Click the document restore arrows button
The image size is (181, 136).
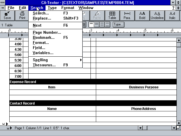(178, 8)
